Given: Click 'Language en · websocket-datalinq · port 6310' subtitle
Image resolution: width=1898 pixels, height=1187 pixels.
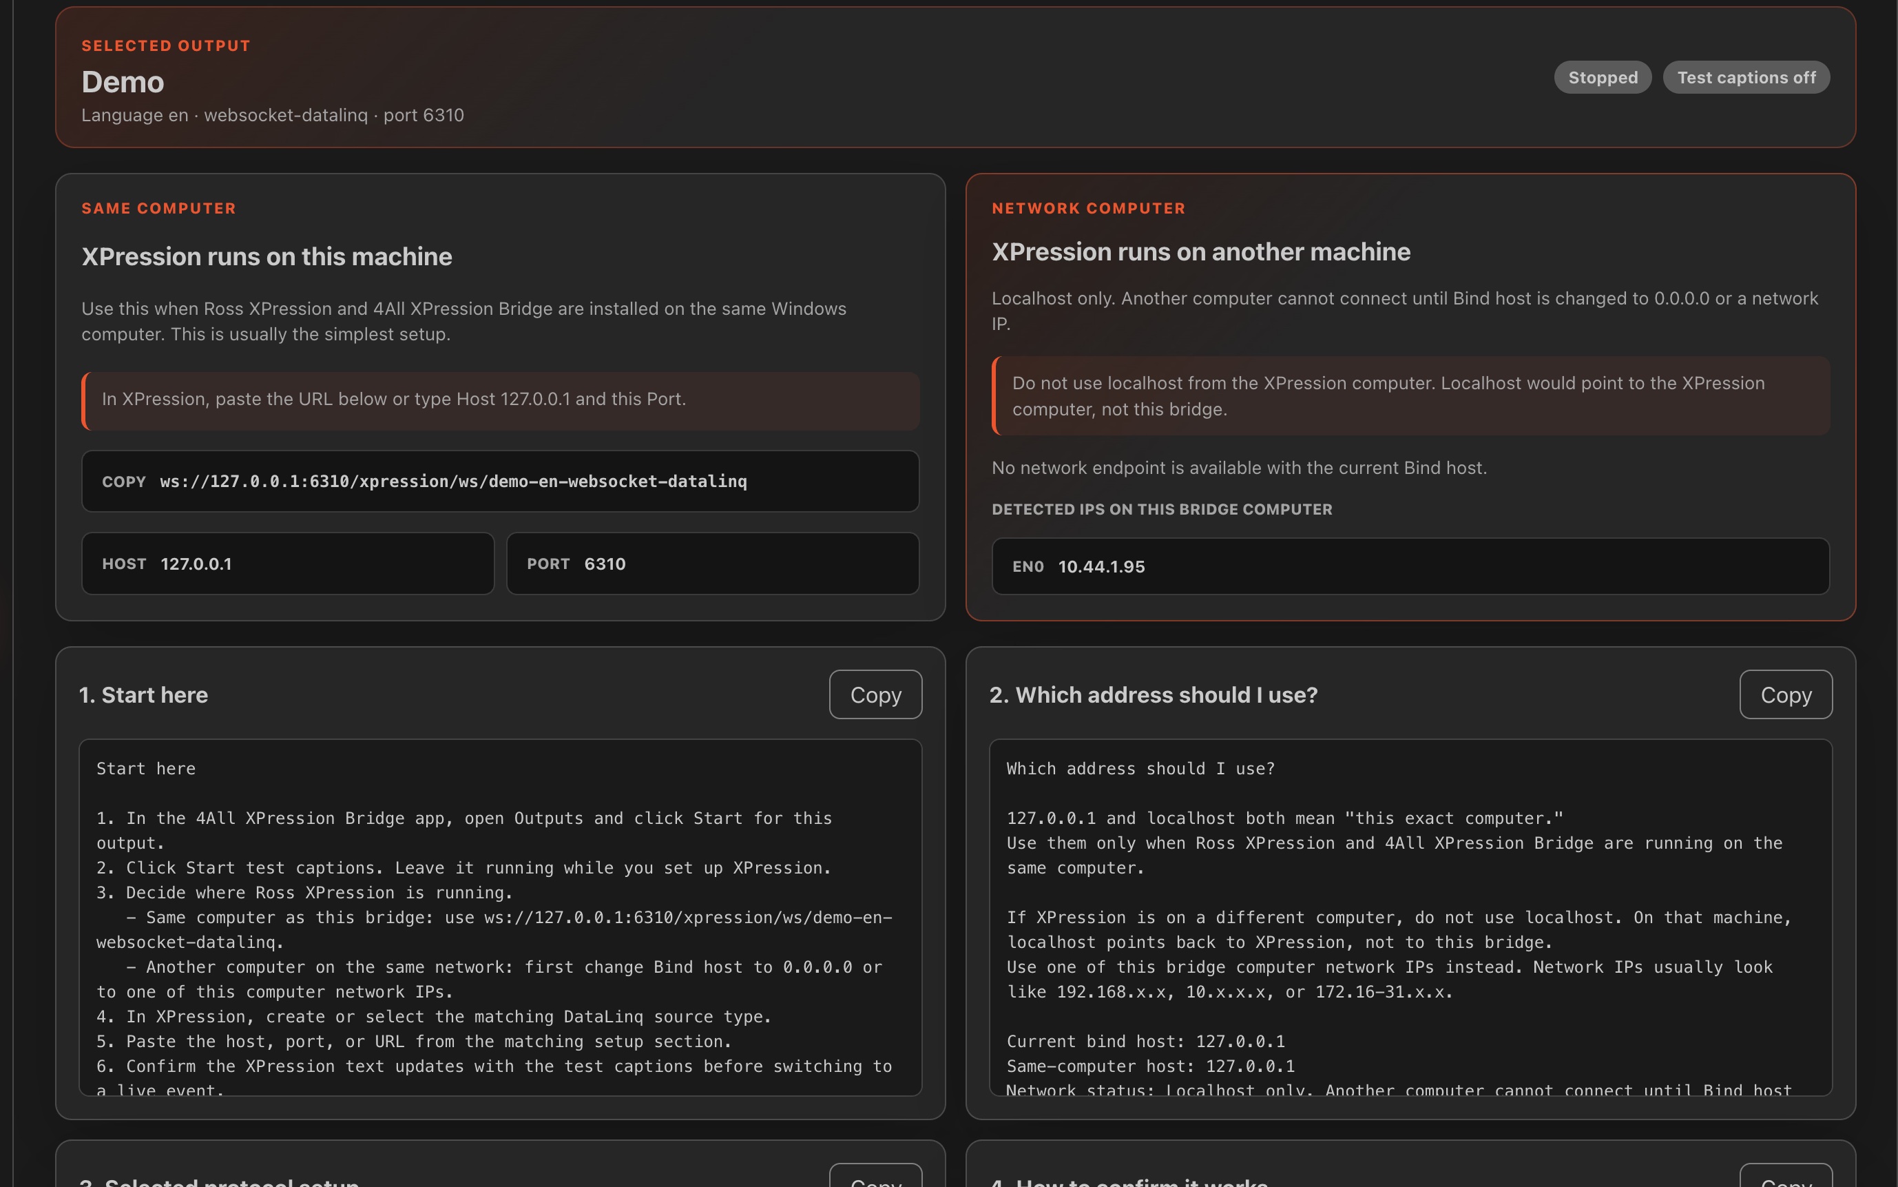Looking at the screenshot, I should (x=273, y=116).
